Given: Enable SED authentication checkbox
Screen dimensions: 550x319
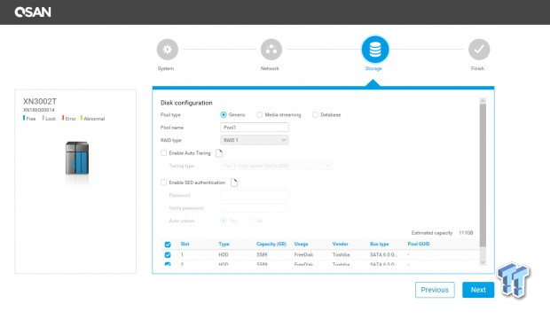Looking at the screenshot, I should tap(163, 183).
